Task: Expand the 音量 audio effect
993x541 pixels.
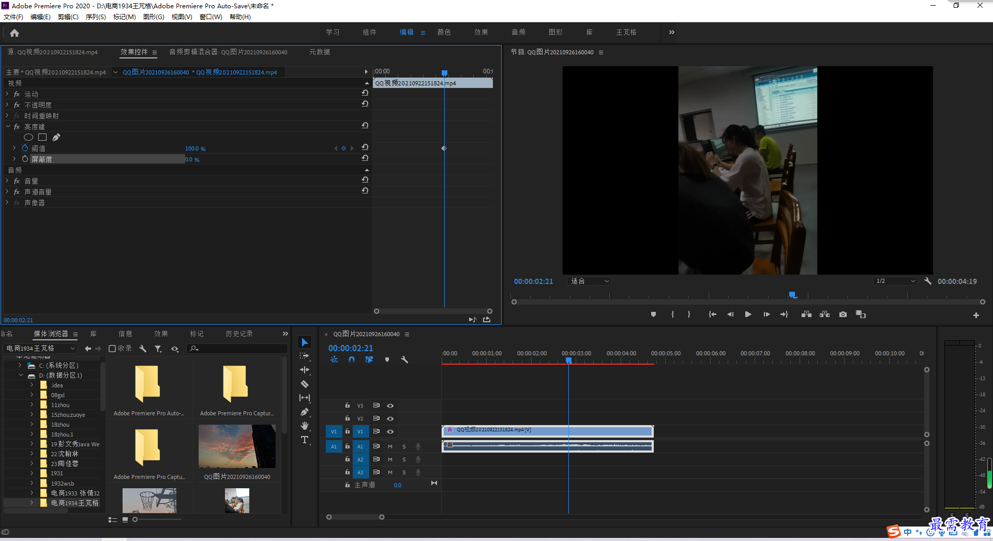Action: (7, 181)
